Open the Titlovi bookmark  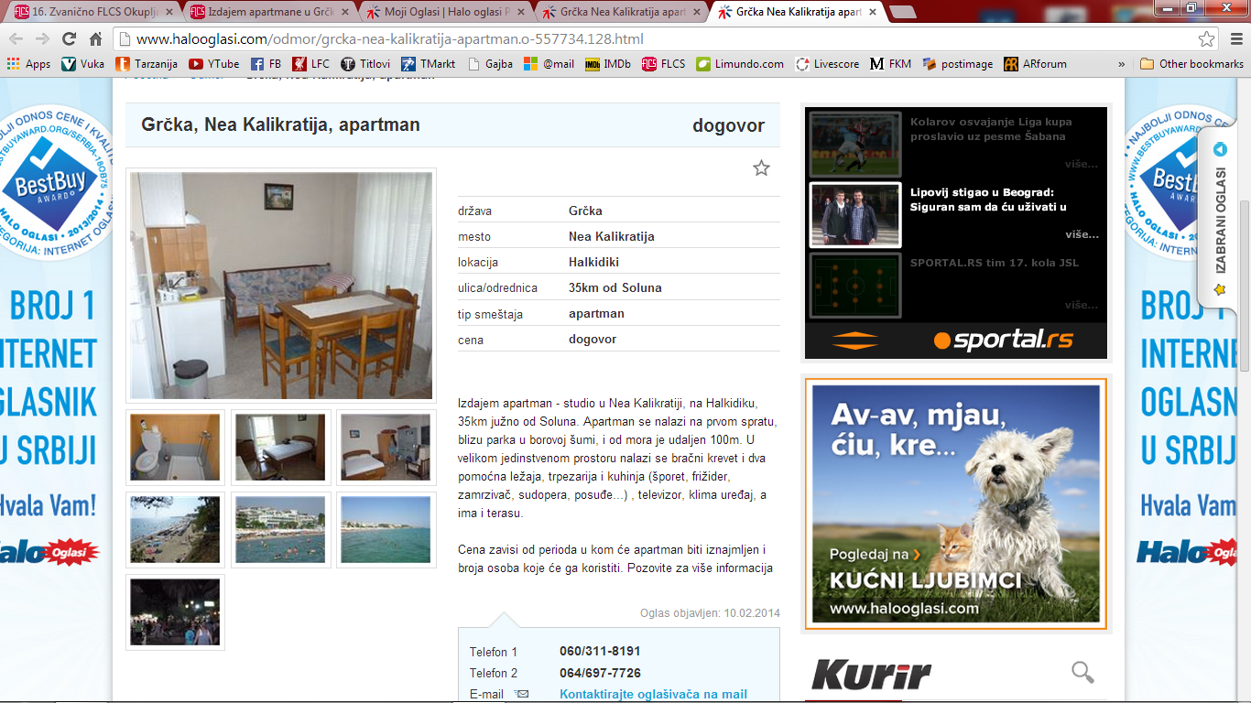point(365,64)
